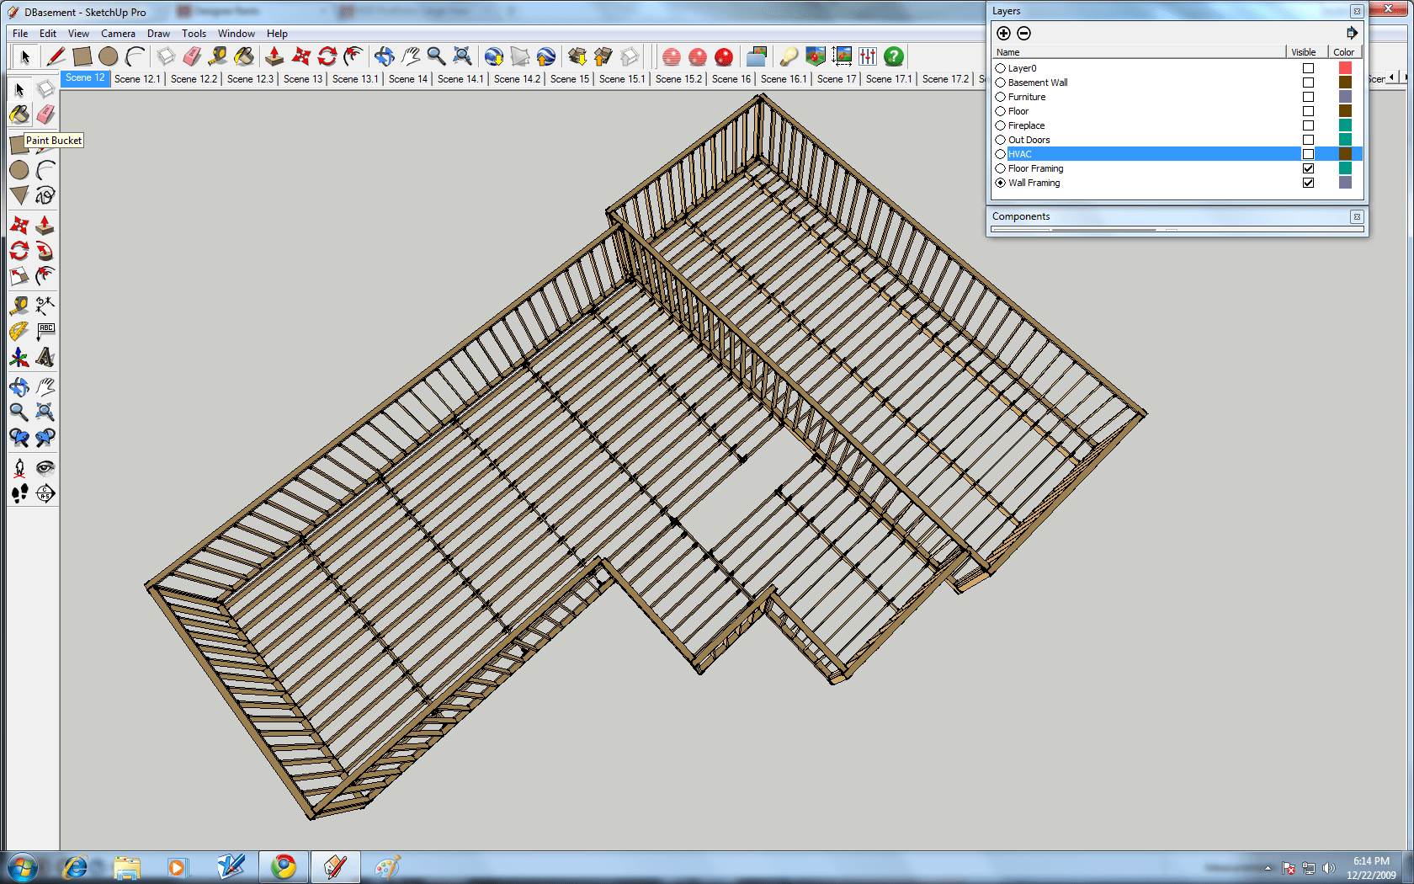Select the pencil Line tool in top toolbar

pos(56,56)
